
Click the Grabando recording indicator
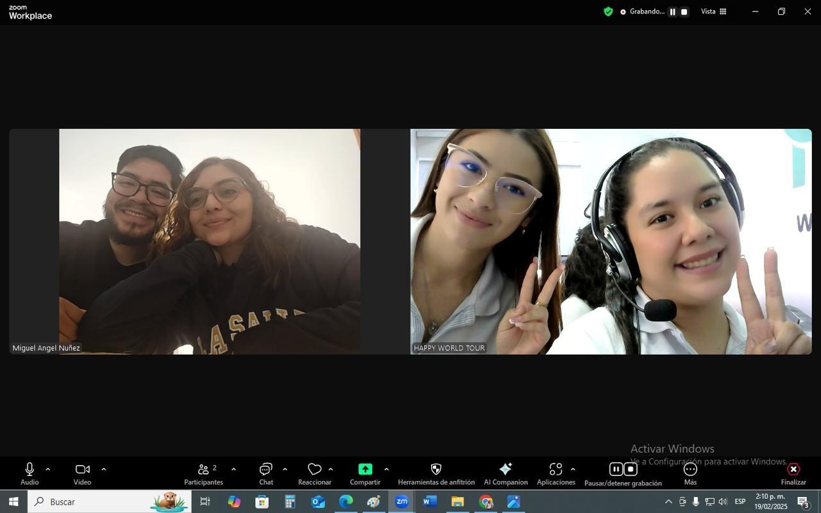tap(642, 12)
